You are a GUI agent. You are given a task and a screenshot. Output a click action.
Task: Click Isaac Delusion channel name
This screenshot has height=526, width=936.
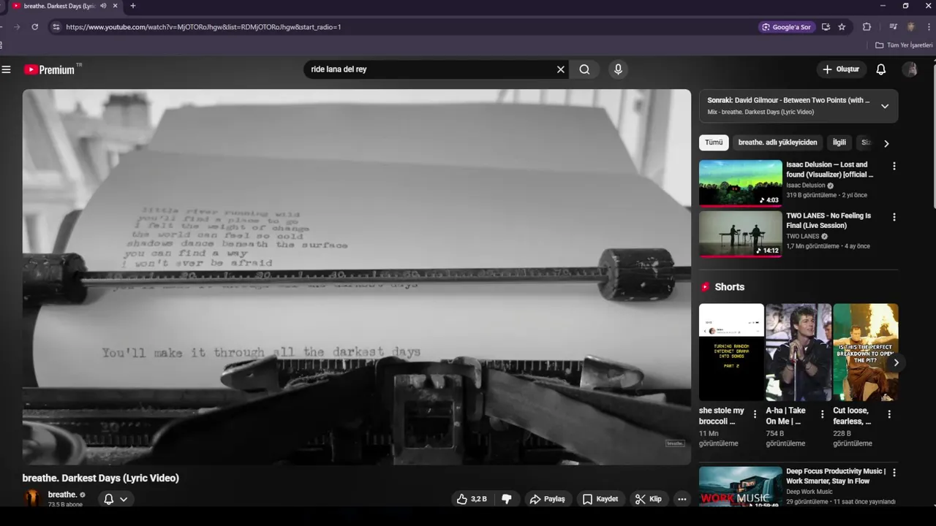coord(805,186)
